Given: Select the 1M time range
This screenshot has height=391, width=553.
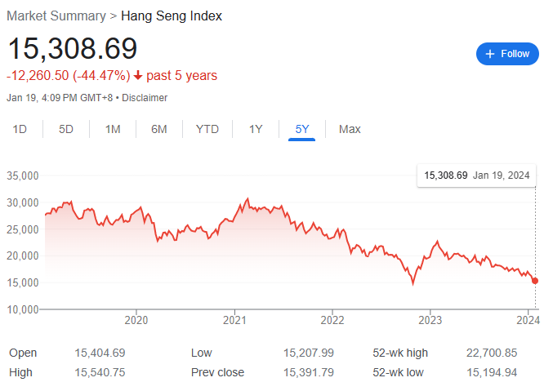Looking at the screenshot, I should 113,129.
